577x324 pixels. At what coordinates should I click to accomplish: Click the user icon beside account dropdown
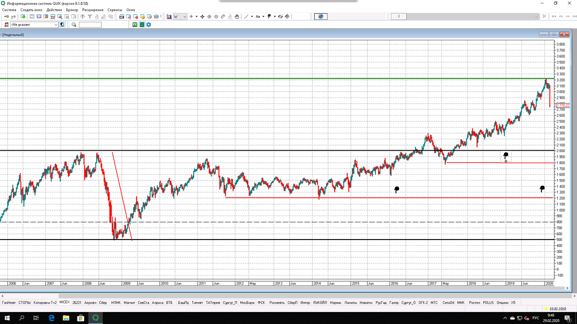tap(62, 24)
